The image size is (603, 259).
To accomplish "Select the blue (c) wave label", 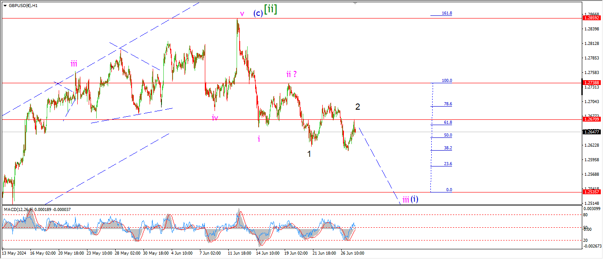I will coord(258,13).
